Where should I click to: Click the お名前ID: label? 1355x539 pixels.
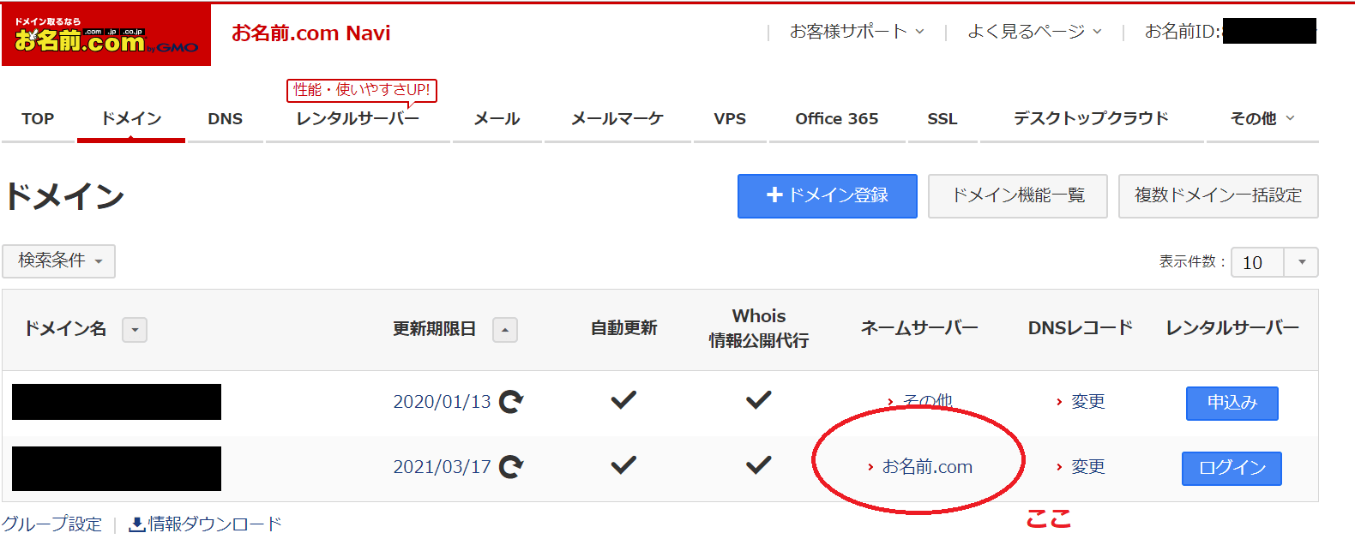click(x=1183, y=32)
